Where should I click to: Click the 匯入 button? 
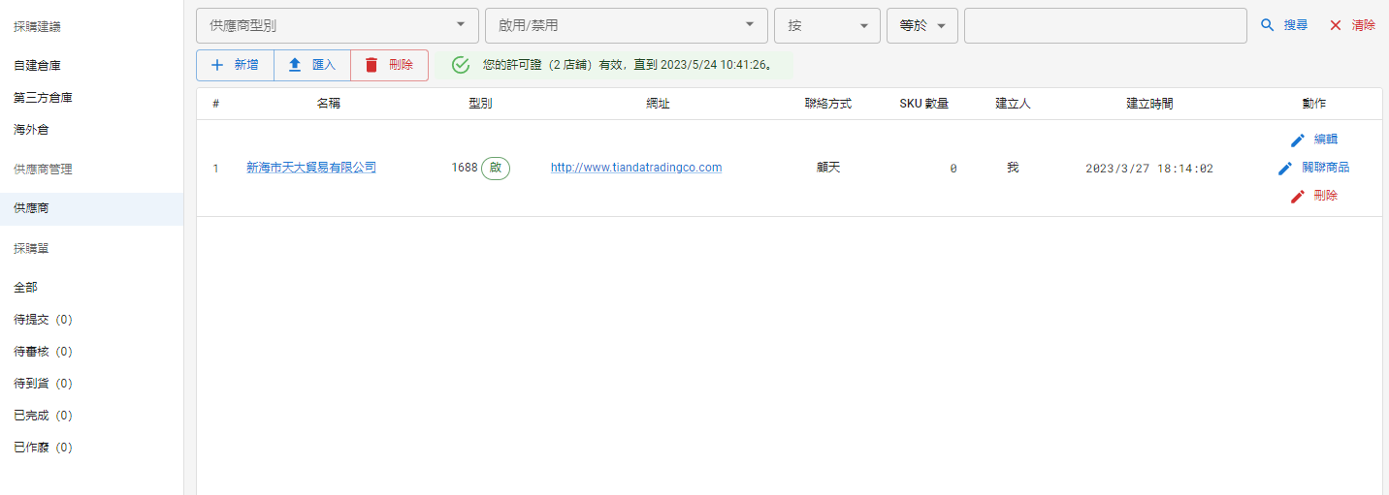pos(312,65)
